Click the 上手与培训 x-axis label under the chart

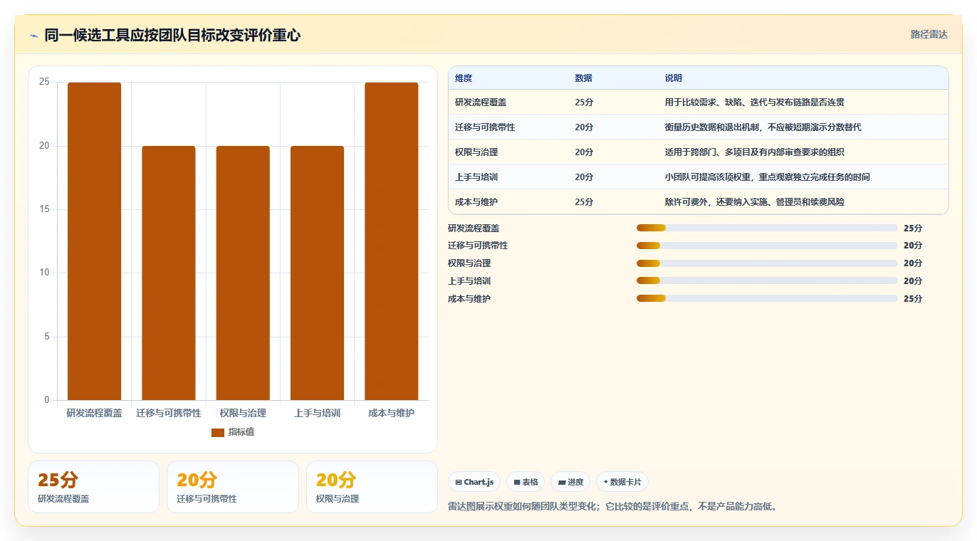coord(317,413)
